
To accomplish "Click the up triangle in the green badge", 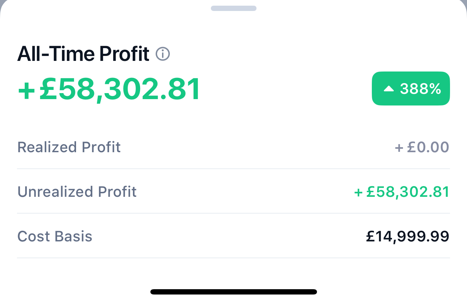I will 388,89.
